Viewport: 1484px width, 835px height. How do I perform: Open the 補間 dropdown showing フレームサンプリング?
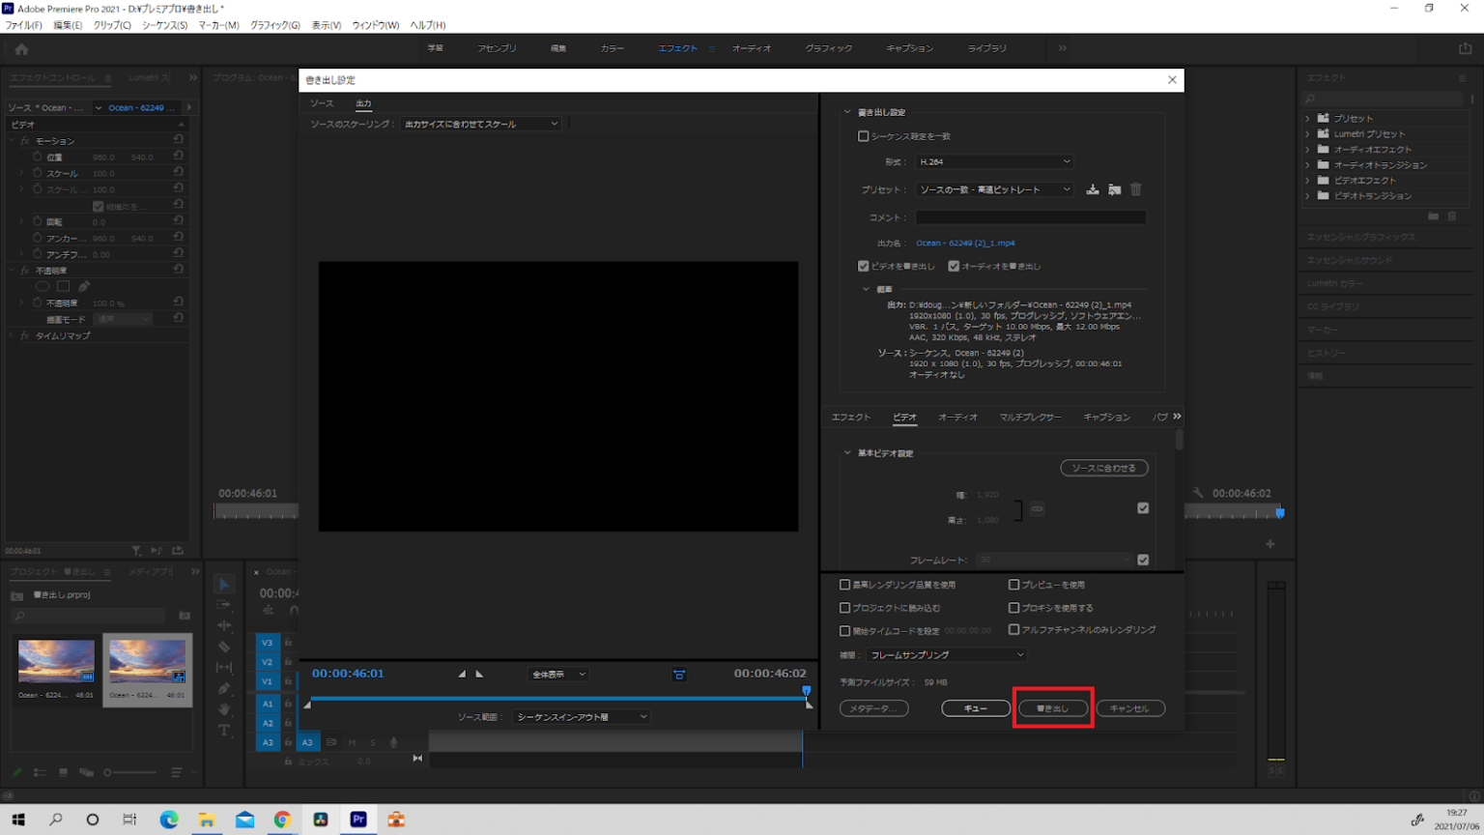click(x=946, y=654)
